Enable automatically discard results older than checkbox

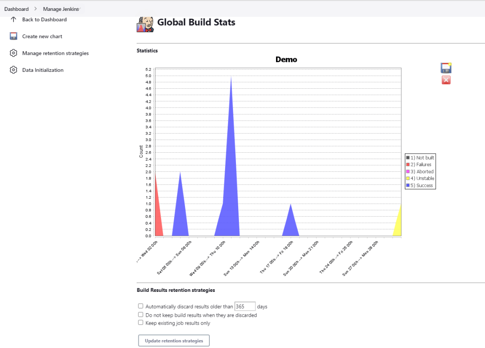click(x=141, y=306)
